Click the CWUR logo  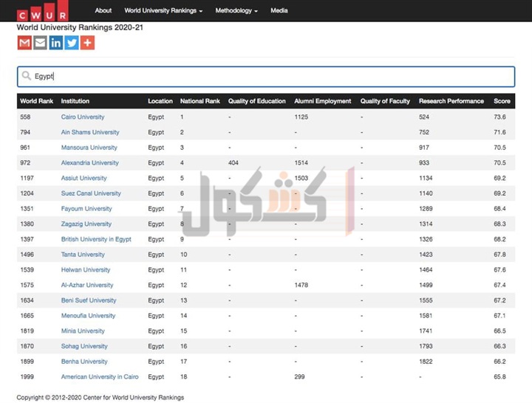[41, 12]
